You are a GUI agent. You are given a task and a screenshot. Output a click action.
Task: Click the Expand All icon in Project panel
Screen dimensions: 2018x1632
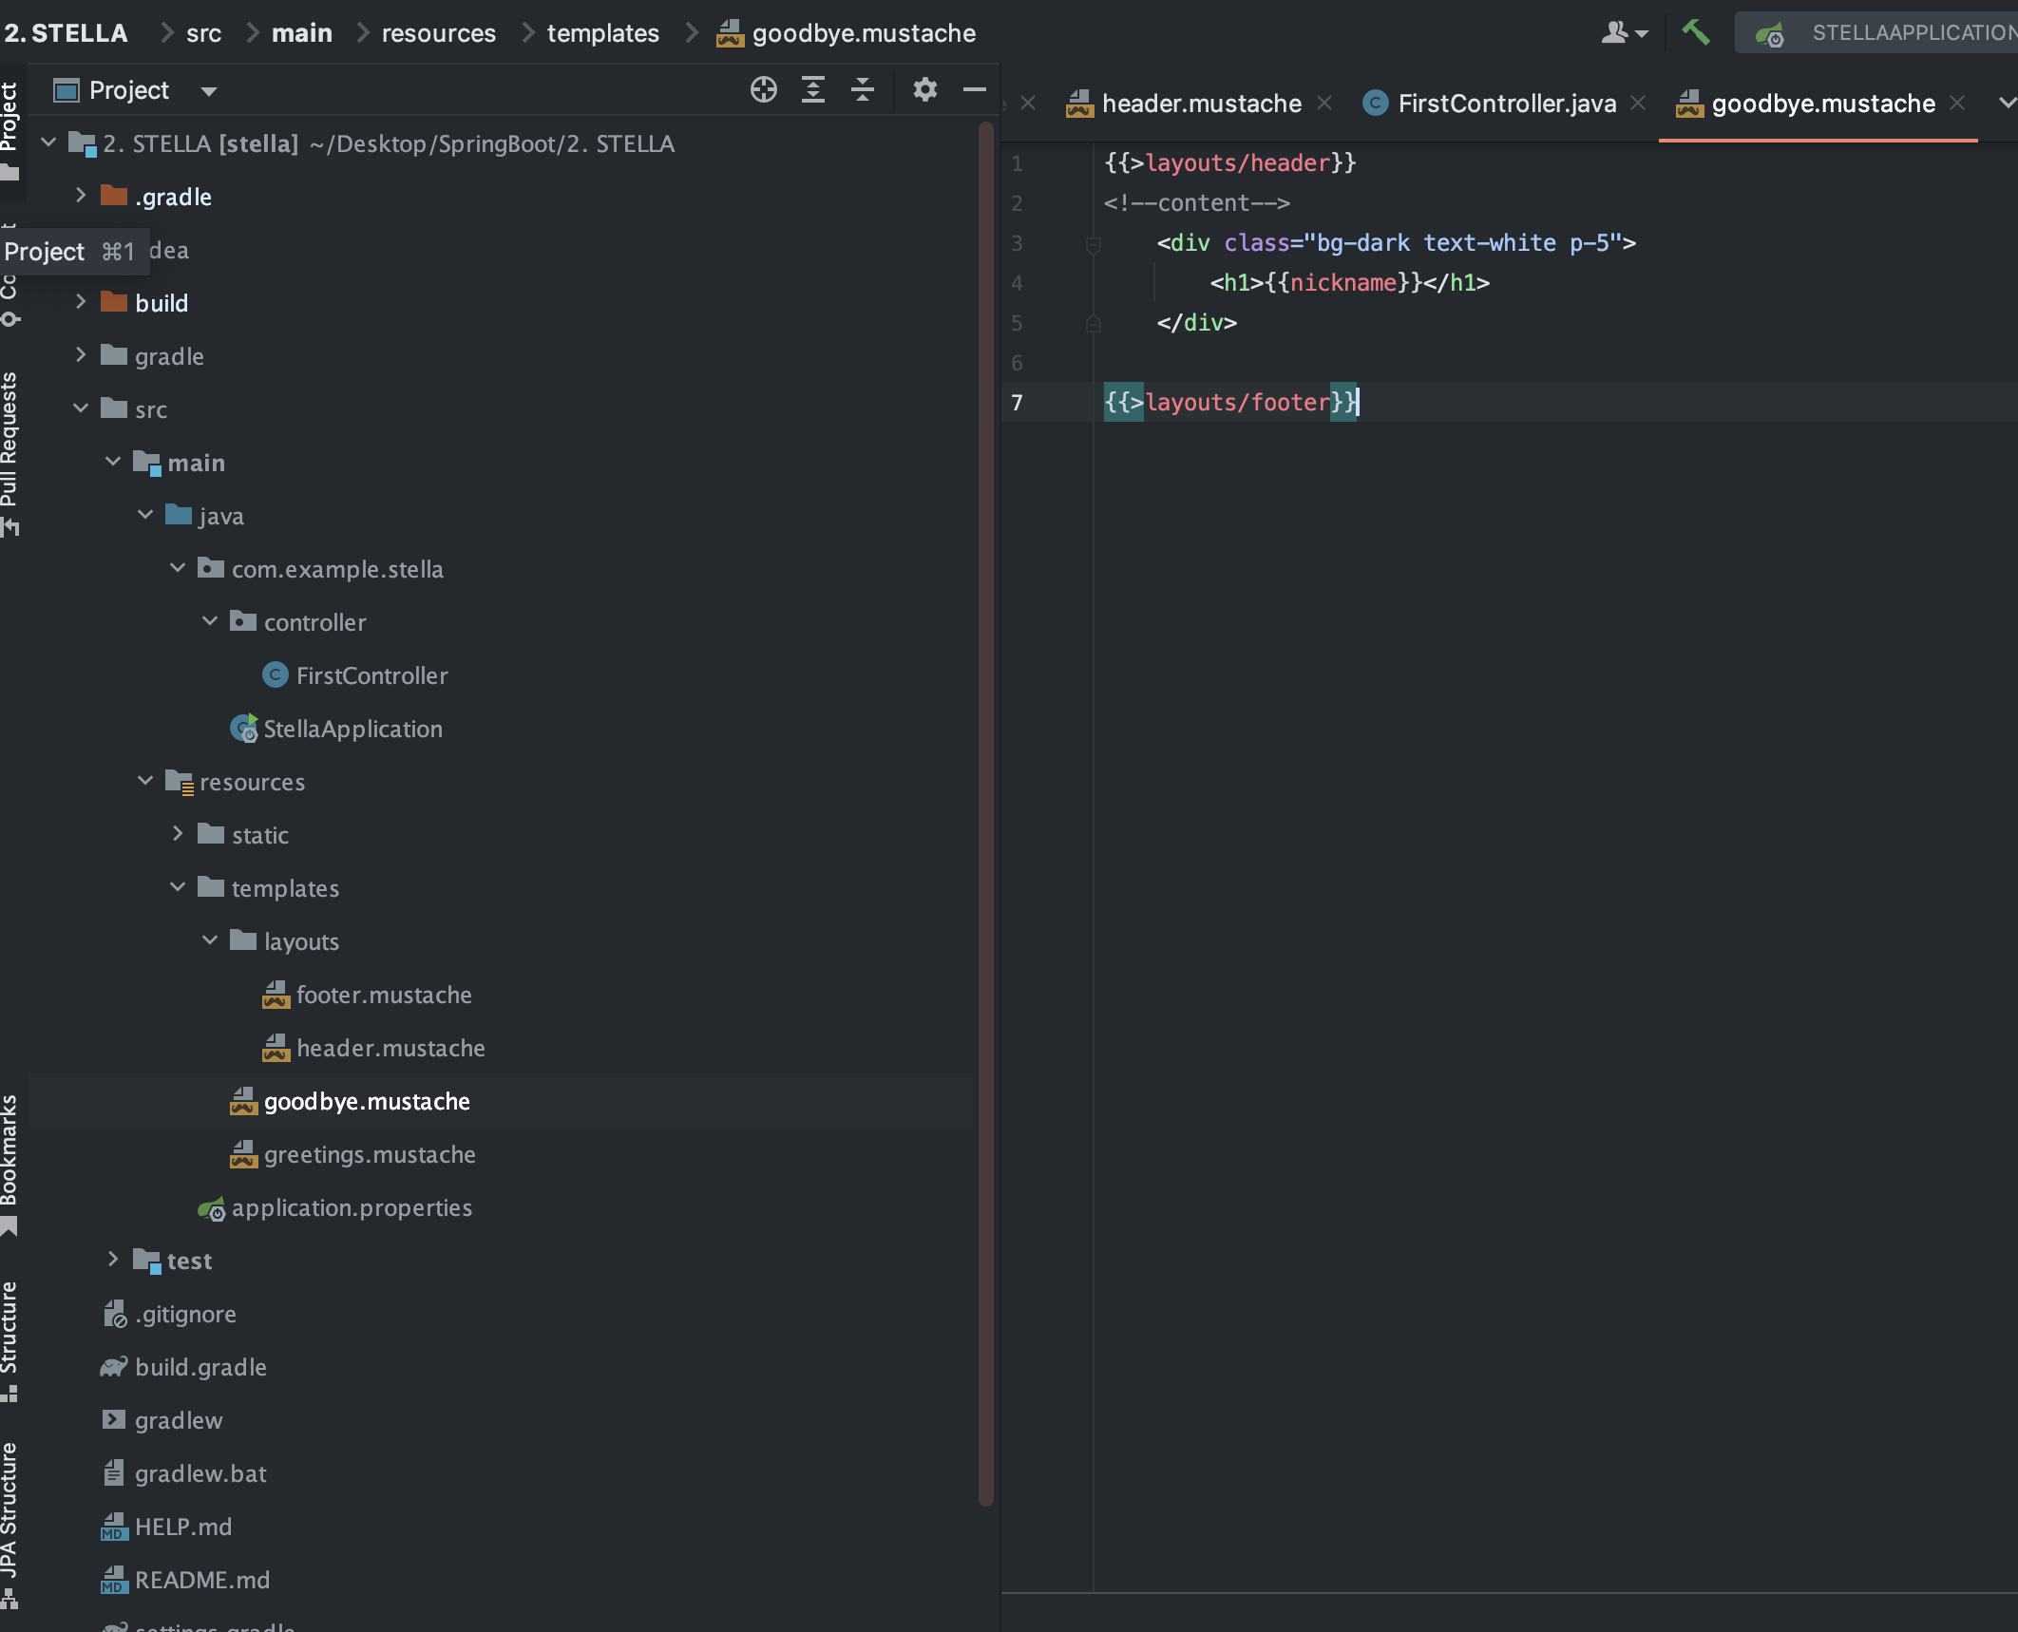pyautogui.click(x=813, y=90)
